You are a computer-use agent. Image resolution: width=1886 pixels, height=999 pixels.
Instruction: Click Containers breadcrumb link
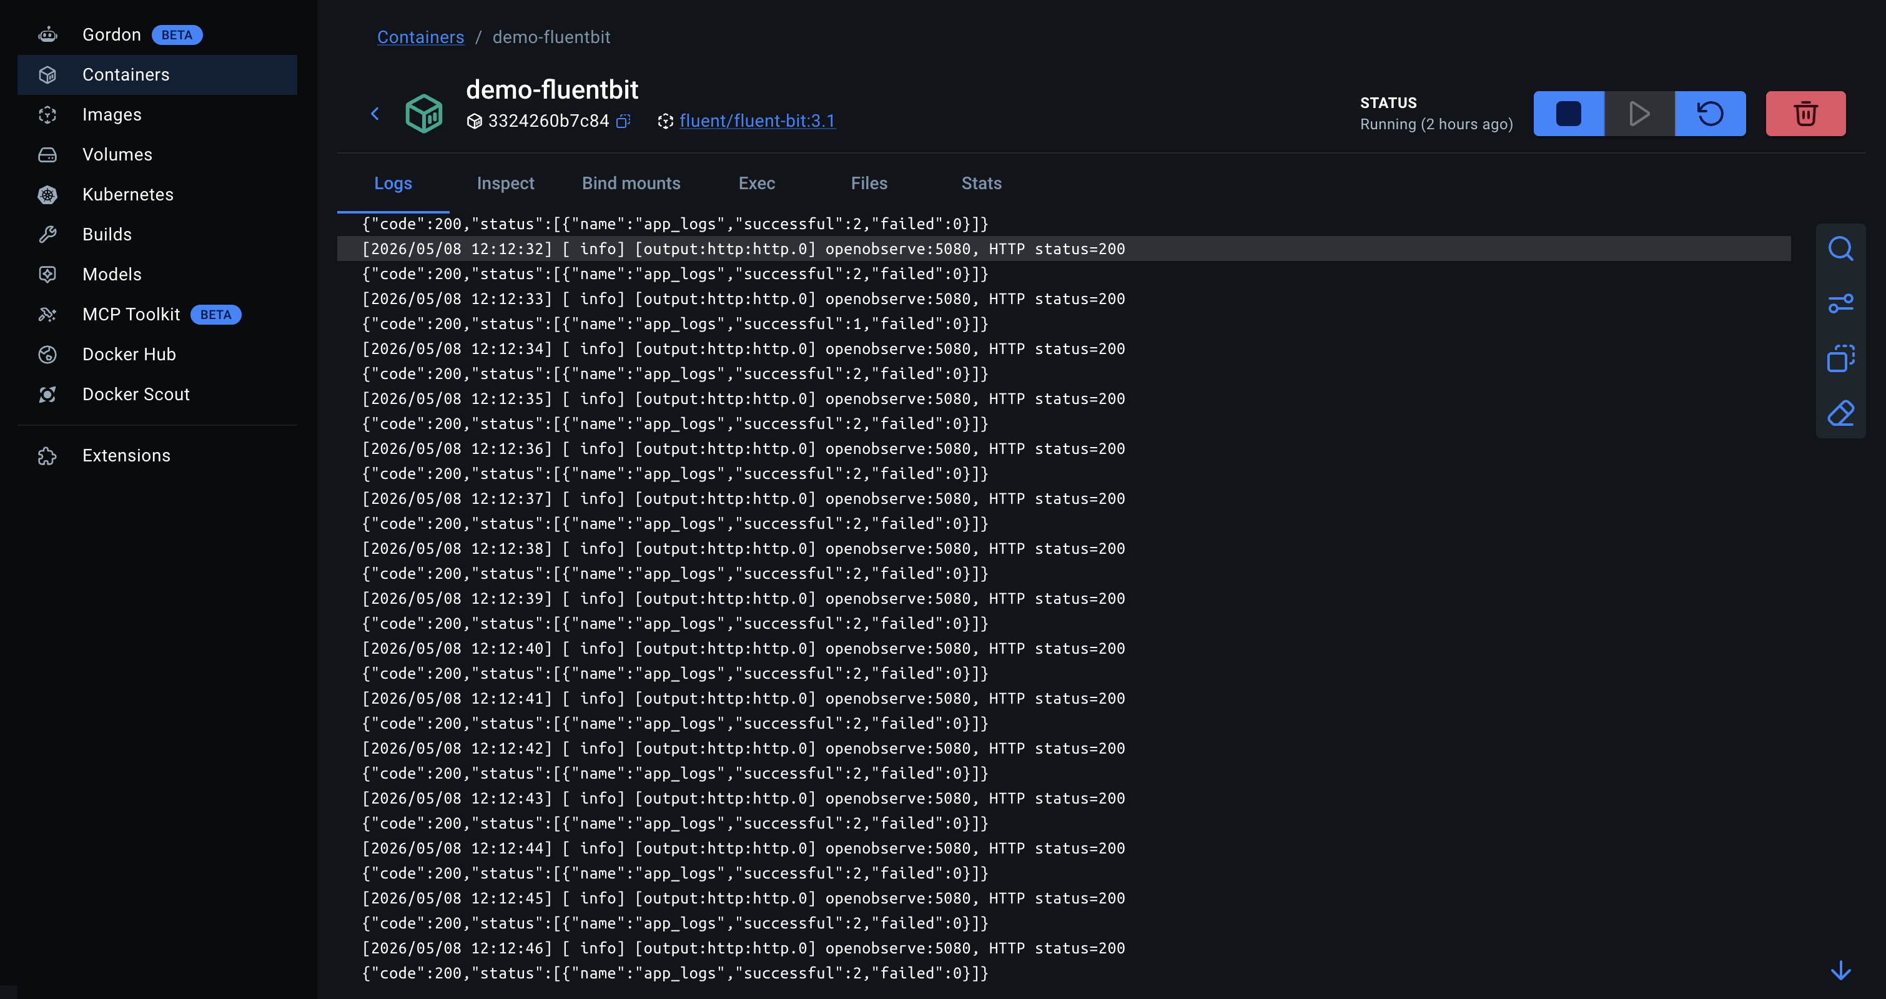420,37
